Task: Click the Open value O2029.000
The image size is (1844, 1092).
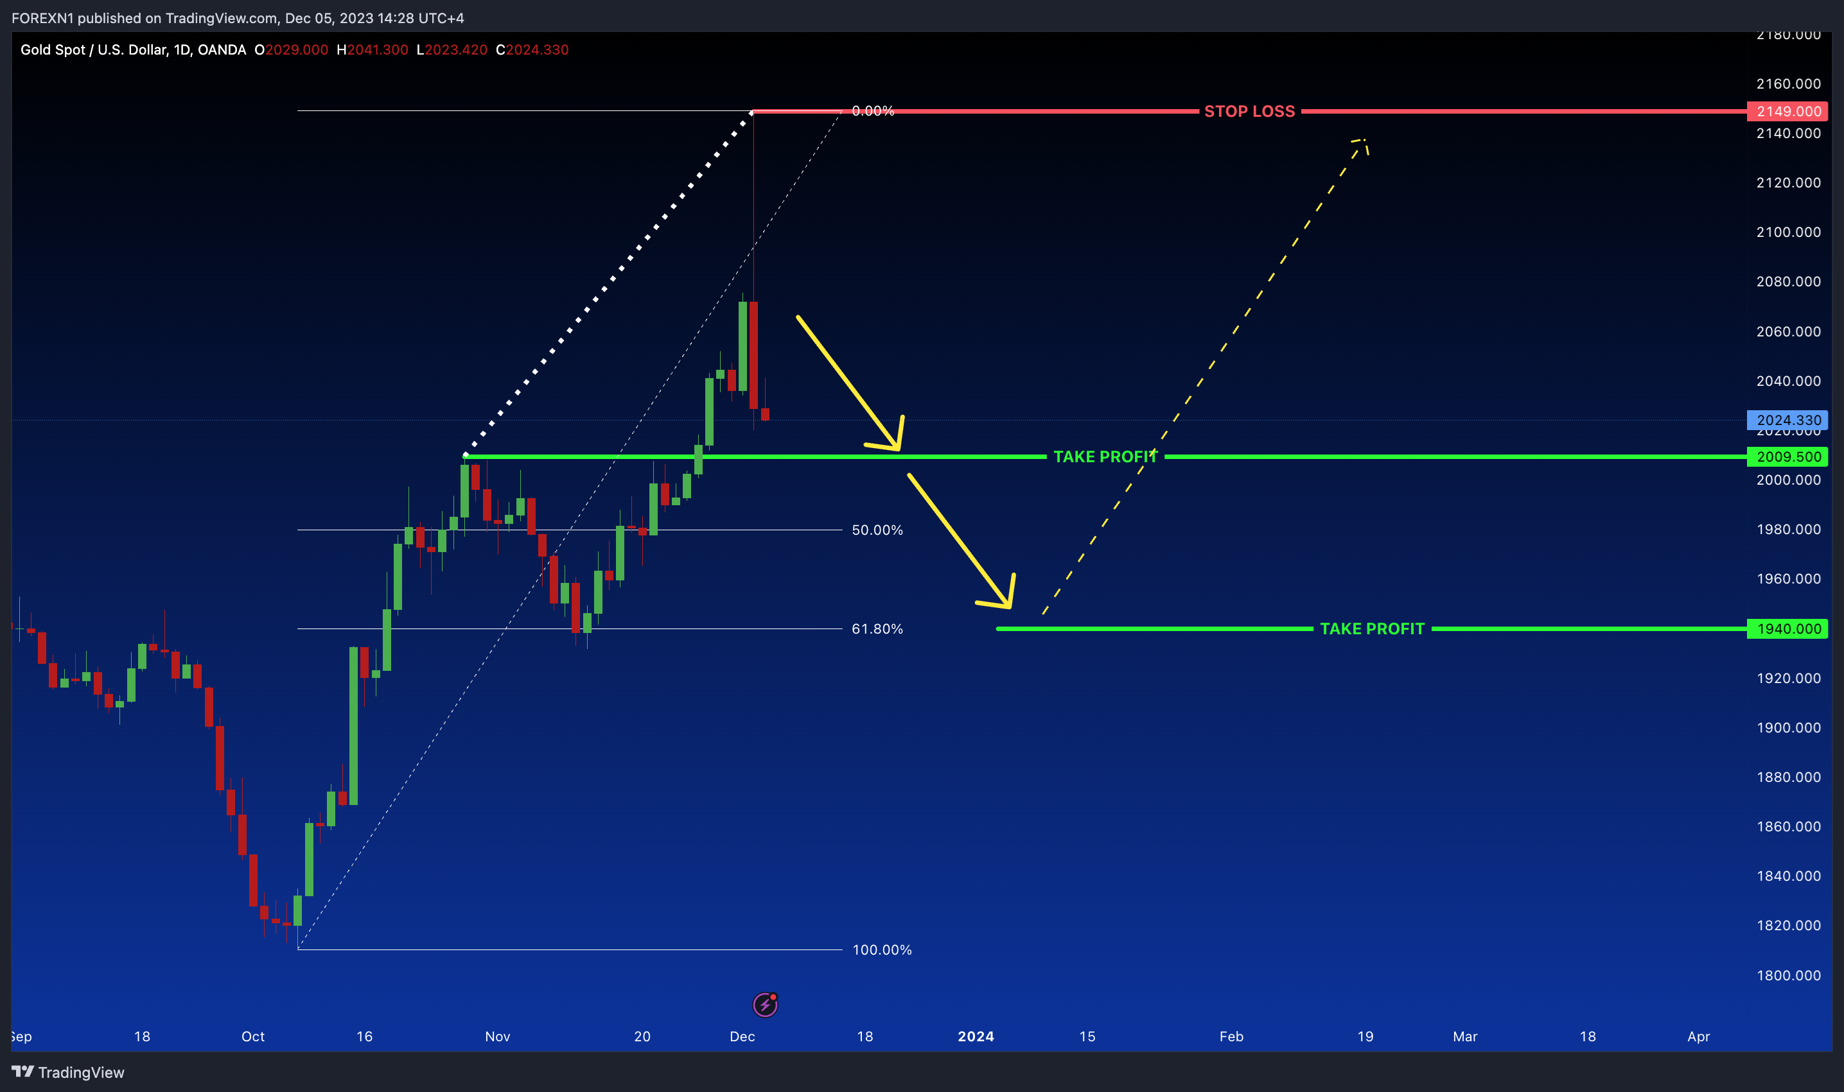Action: click(x=292, y=49)
